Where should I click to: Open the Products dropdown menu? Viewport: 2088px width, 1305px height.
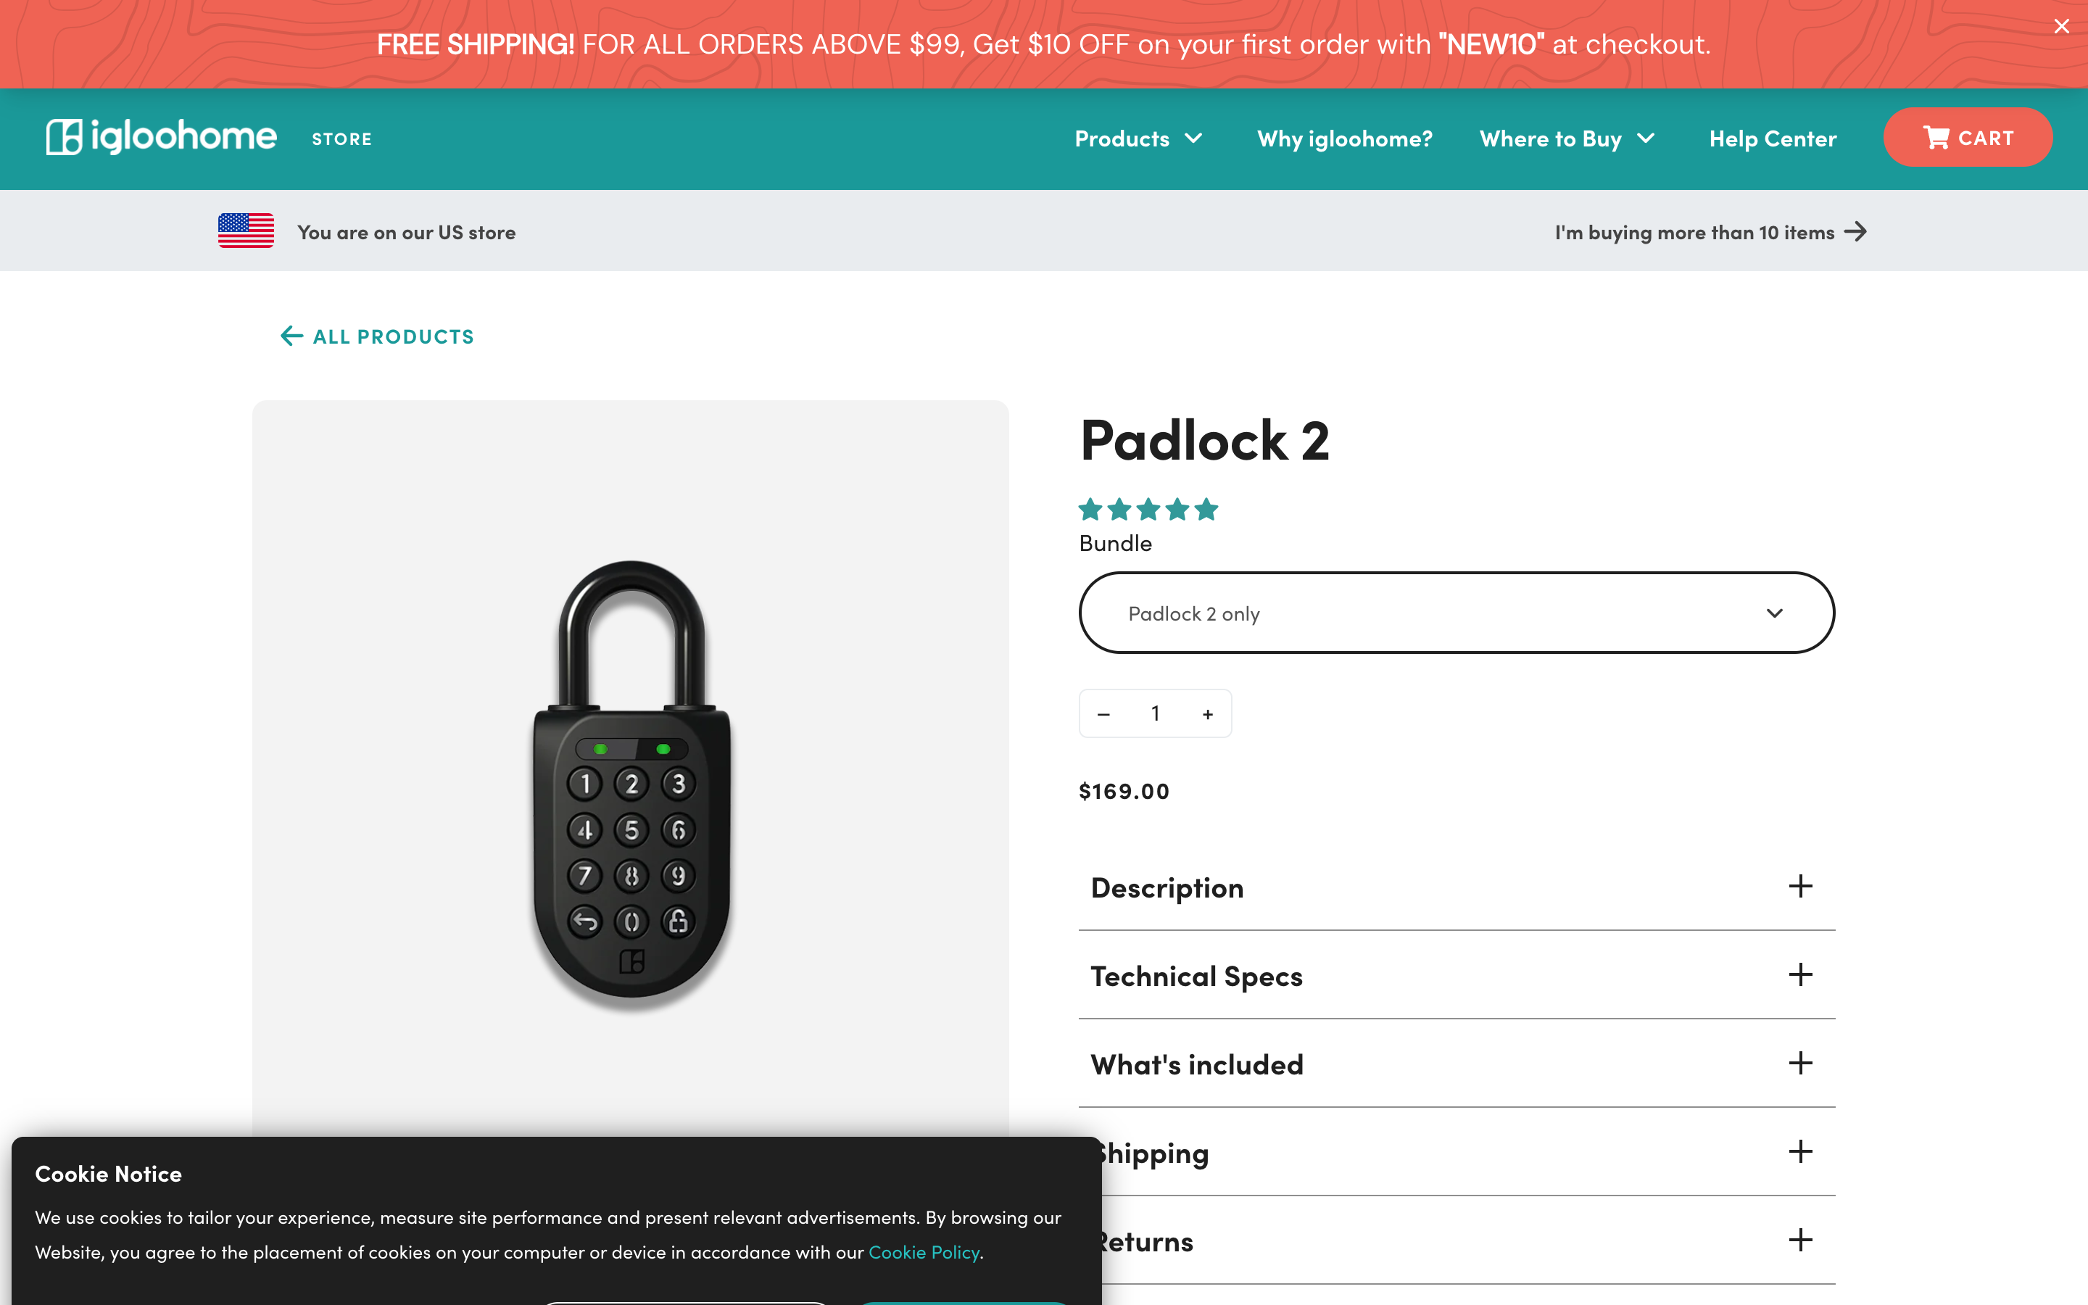point(1138,138)
